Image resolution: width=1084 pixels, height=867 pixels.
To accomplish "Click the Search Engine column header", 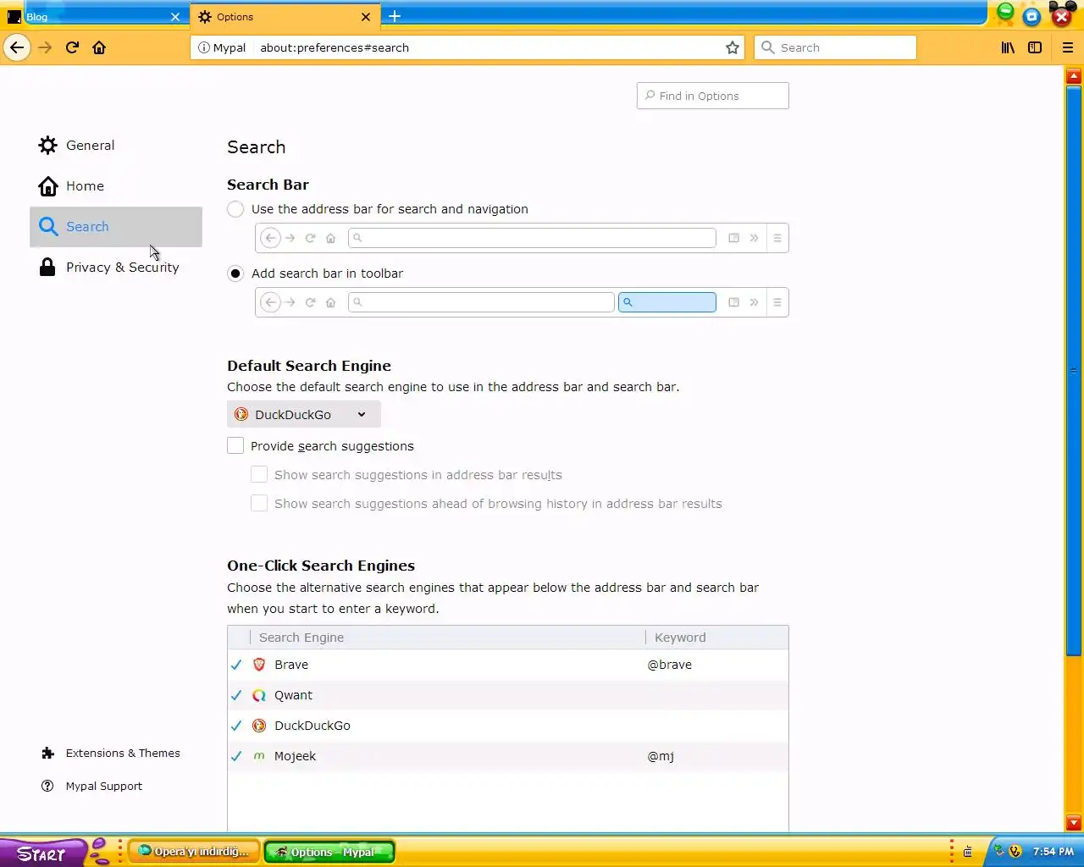I will 447,638.
